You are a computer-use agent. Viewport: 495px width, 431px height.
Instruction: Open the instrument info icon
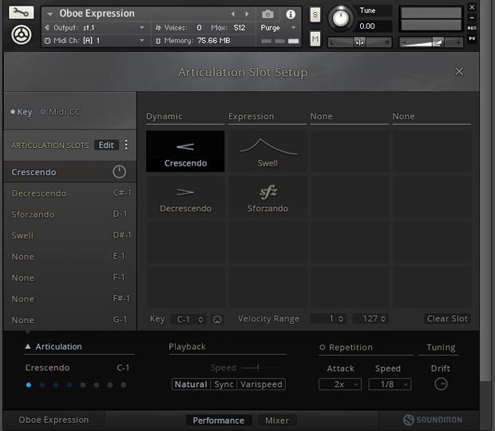(x=290, y=14)
